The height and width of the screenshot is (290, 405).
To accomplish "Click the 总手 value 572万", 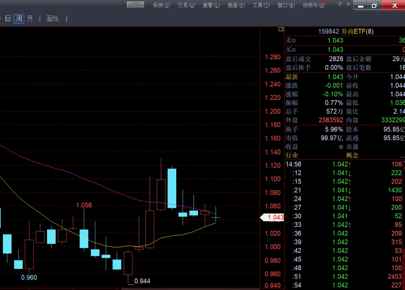I will tap(334, 111).
